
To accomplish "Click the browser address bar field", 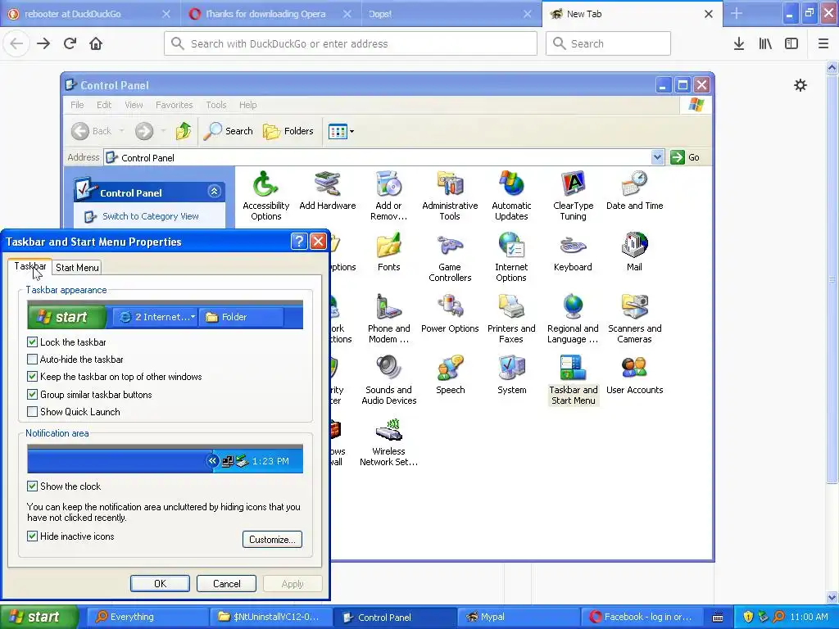I will tap(351, 43).
